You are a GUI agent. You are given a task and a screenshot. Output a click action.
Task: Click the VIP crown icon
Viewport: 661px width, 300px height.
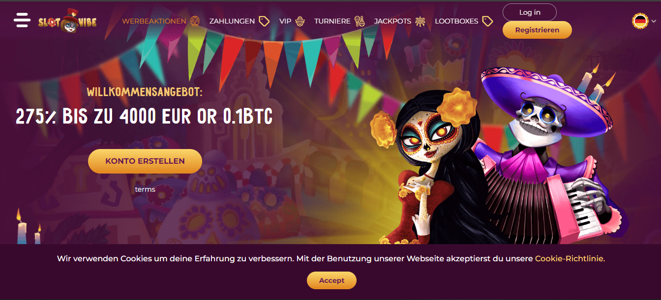click(x=300, y=21)
